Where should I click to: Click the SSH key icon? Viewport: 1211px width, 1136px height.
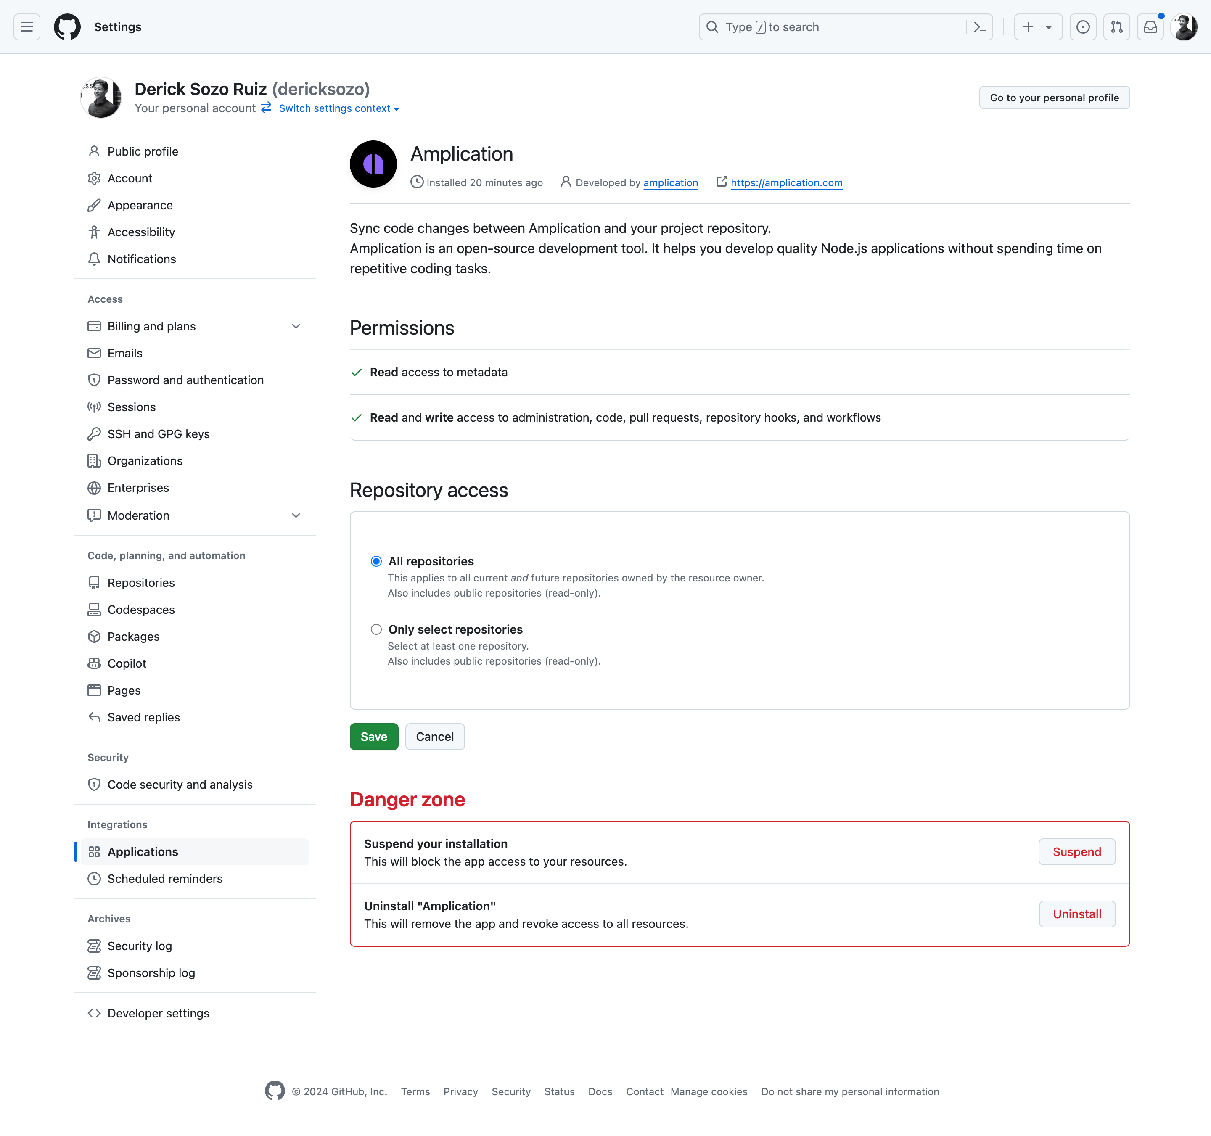[94, 434]
